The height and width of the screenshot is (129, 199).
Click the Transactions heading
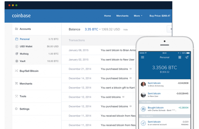(77, 40)
